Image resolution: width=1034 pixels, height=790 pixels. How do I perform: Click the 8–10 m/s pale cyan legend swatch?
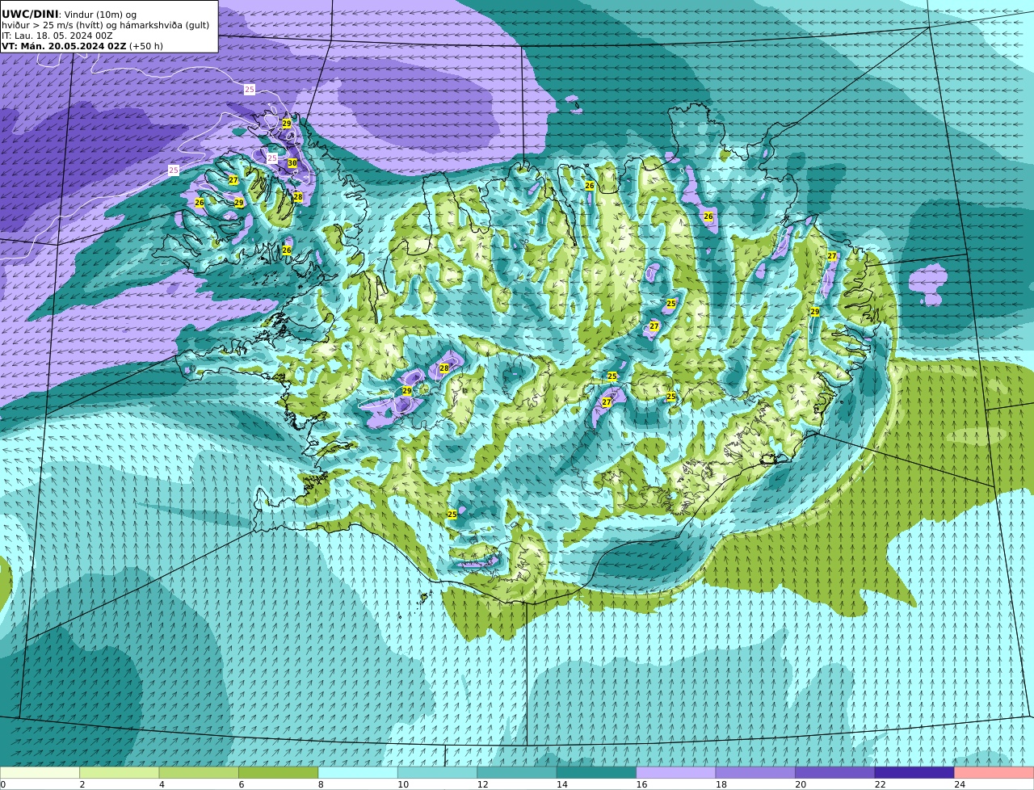(358, 772)
